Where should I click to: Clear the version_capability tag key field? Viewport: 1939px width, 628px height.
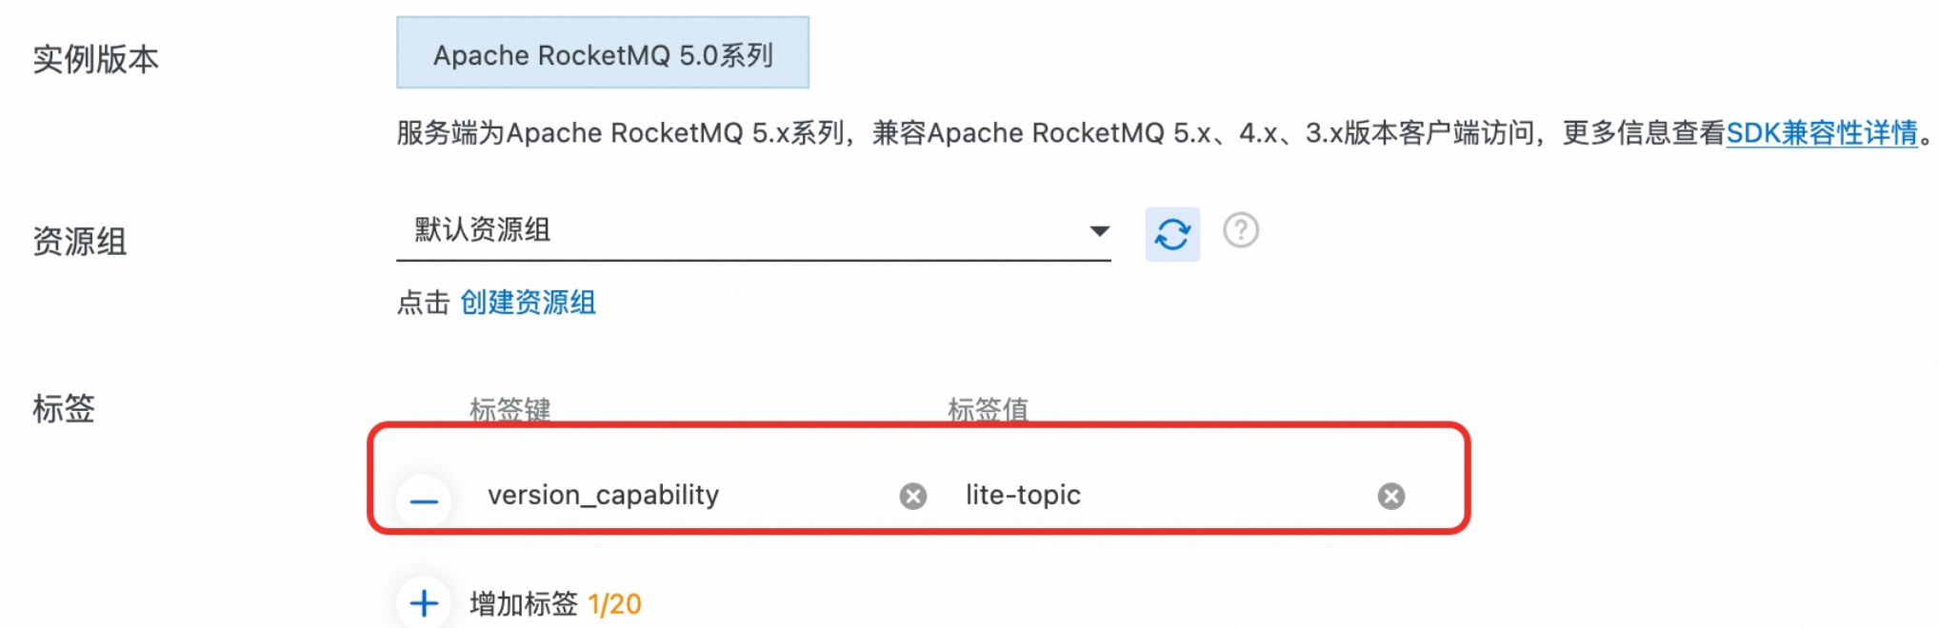pos(913,496)
